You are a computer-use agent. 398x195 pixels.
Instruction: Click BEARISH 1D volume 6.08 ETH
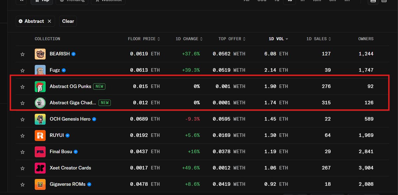(x=276, y=54)
